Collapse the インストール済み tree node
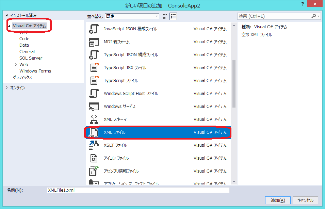Image resolution: width=325 pixels, height=209 pixels. (6, 15)
